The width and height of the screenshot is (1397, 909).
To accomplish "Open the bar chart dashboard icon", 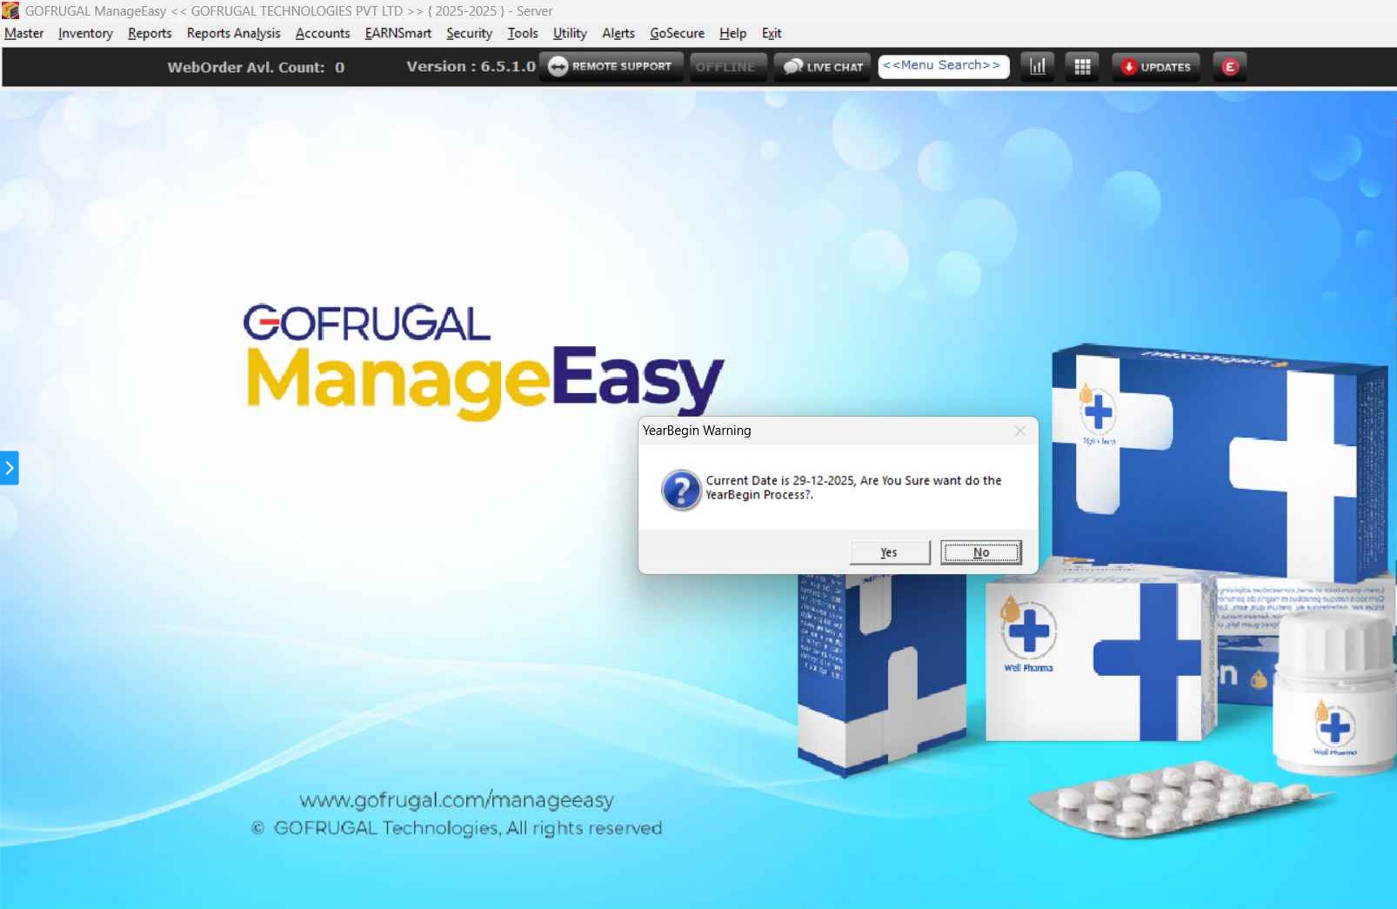I will (1038, 67).
